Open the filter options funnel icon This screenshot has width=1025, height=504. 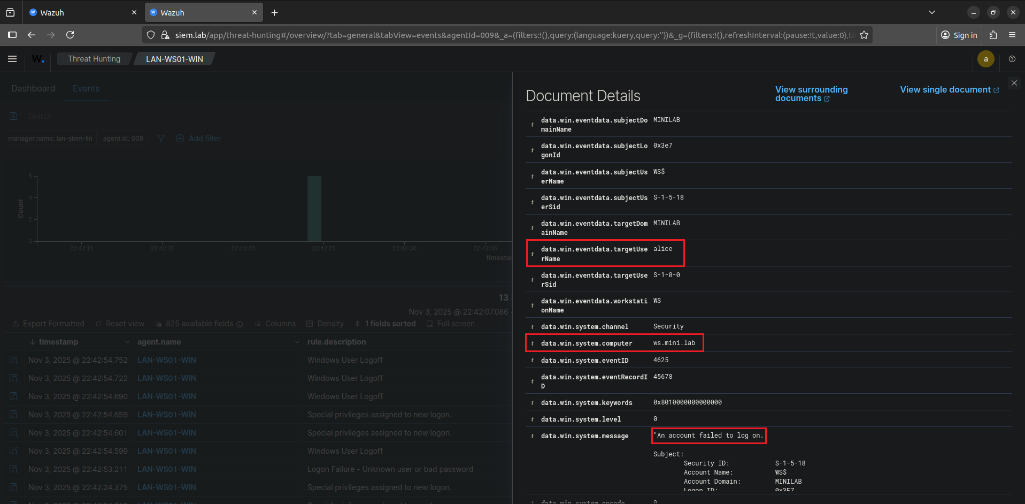tap(161, 139)
